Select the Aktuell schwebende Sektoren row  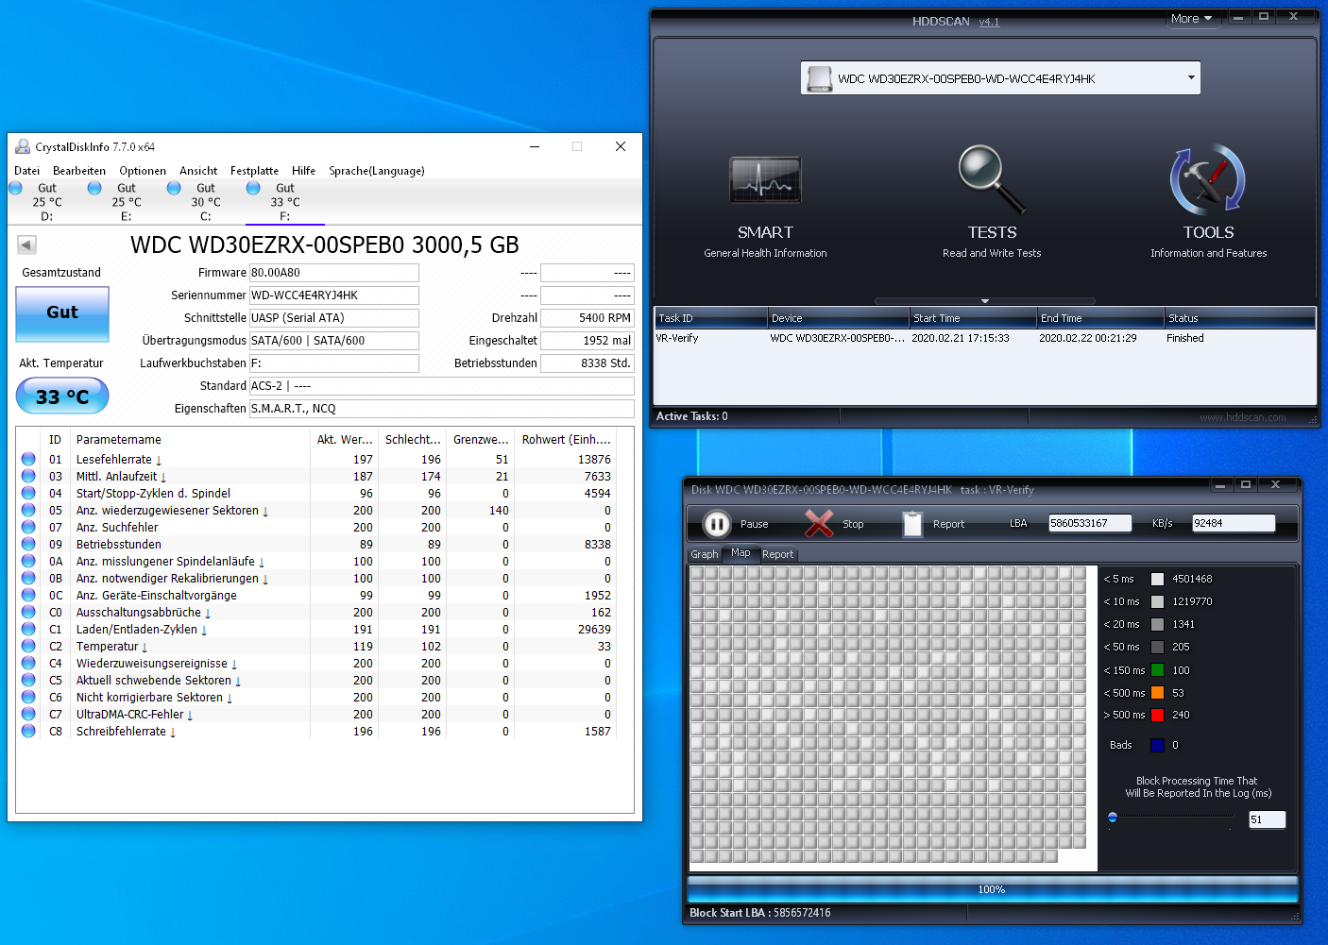pos(316,681)
